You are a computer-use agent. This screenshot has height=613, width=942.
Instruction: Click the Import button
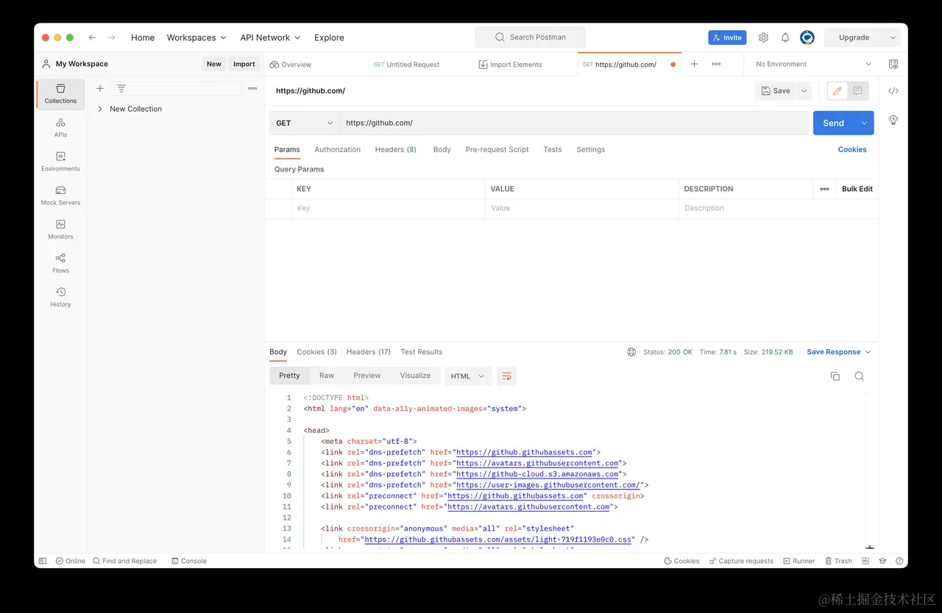pos(244,64)
